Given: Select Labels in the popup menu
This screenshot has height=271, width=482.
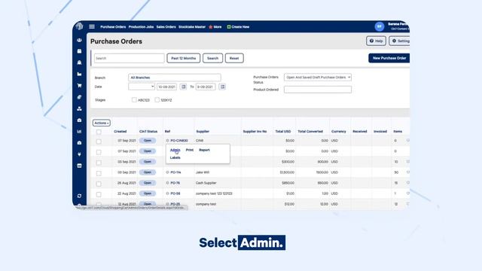Looking at the screenshot, I should coord(175,157).
